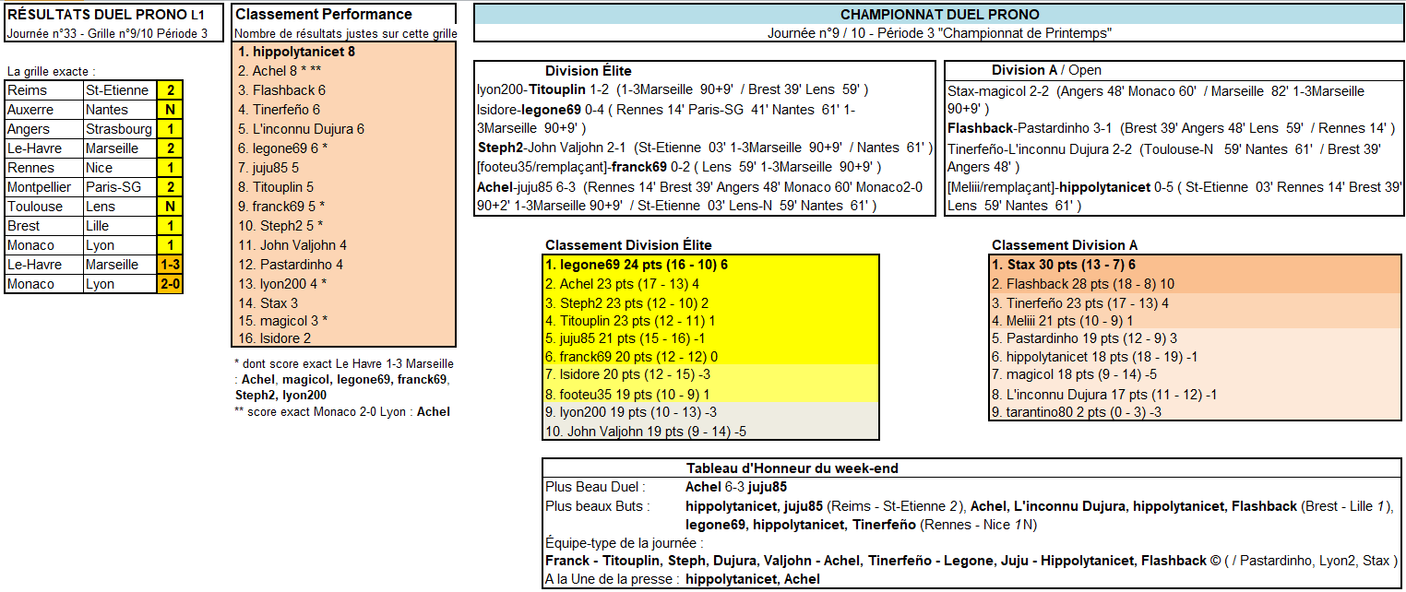
Task: Select the yellow result cell for Reims–St-Etienne
Action: pyautogui.click(x=170, y=90)
